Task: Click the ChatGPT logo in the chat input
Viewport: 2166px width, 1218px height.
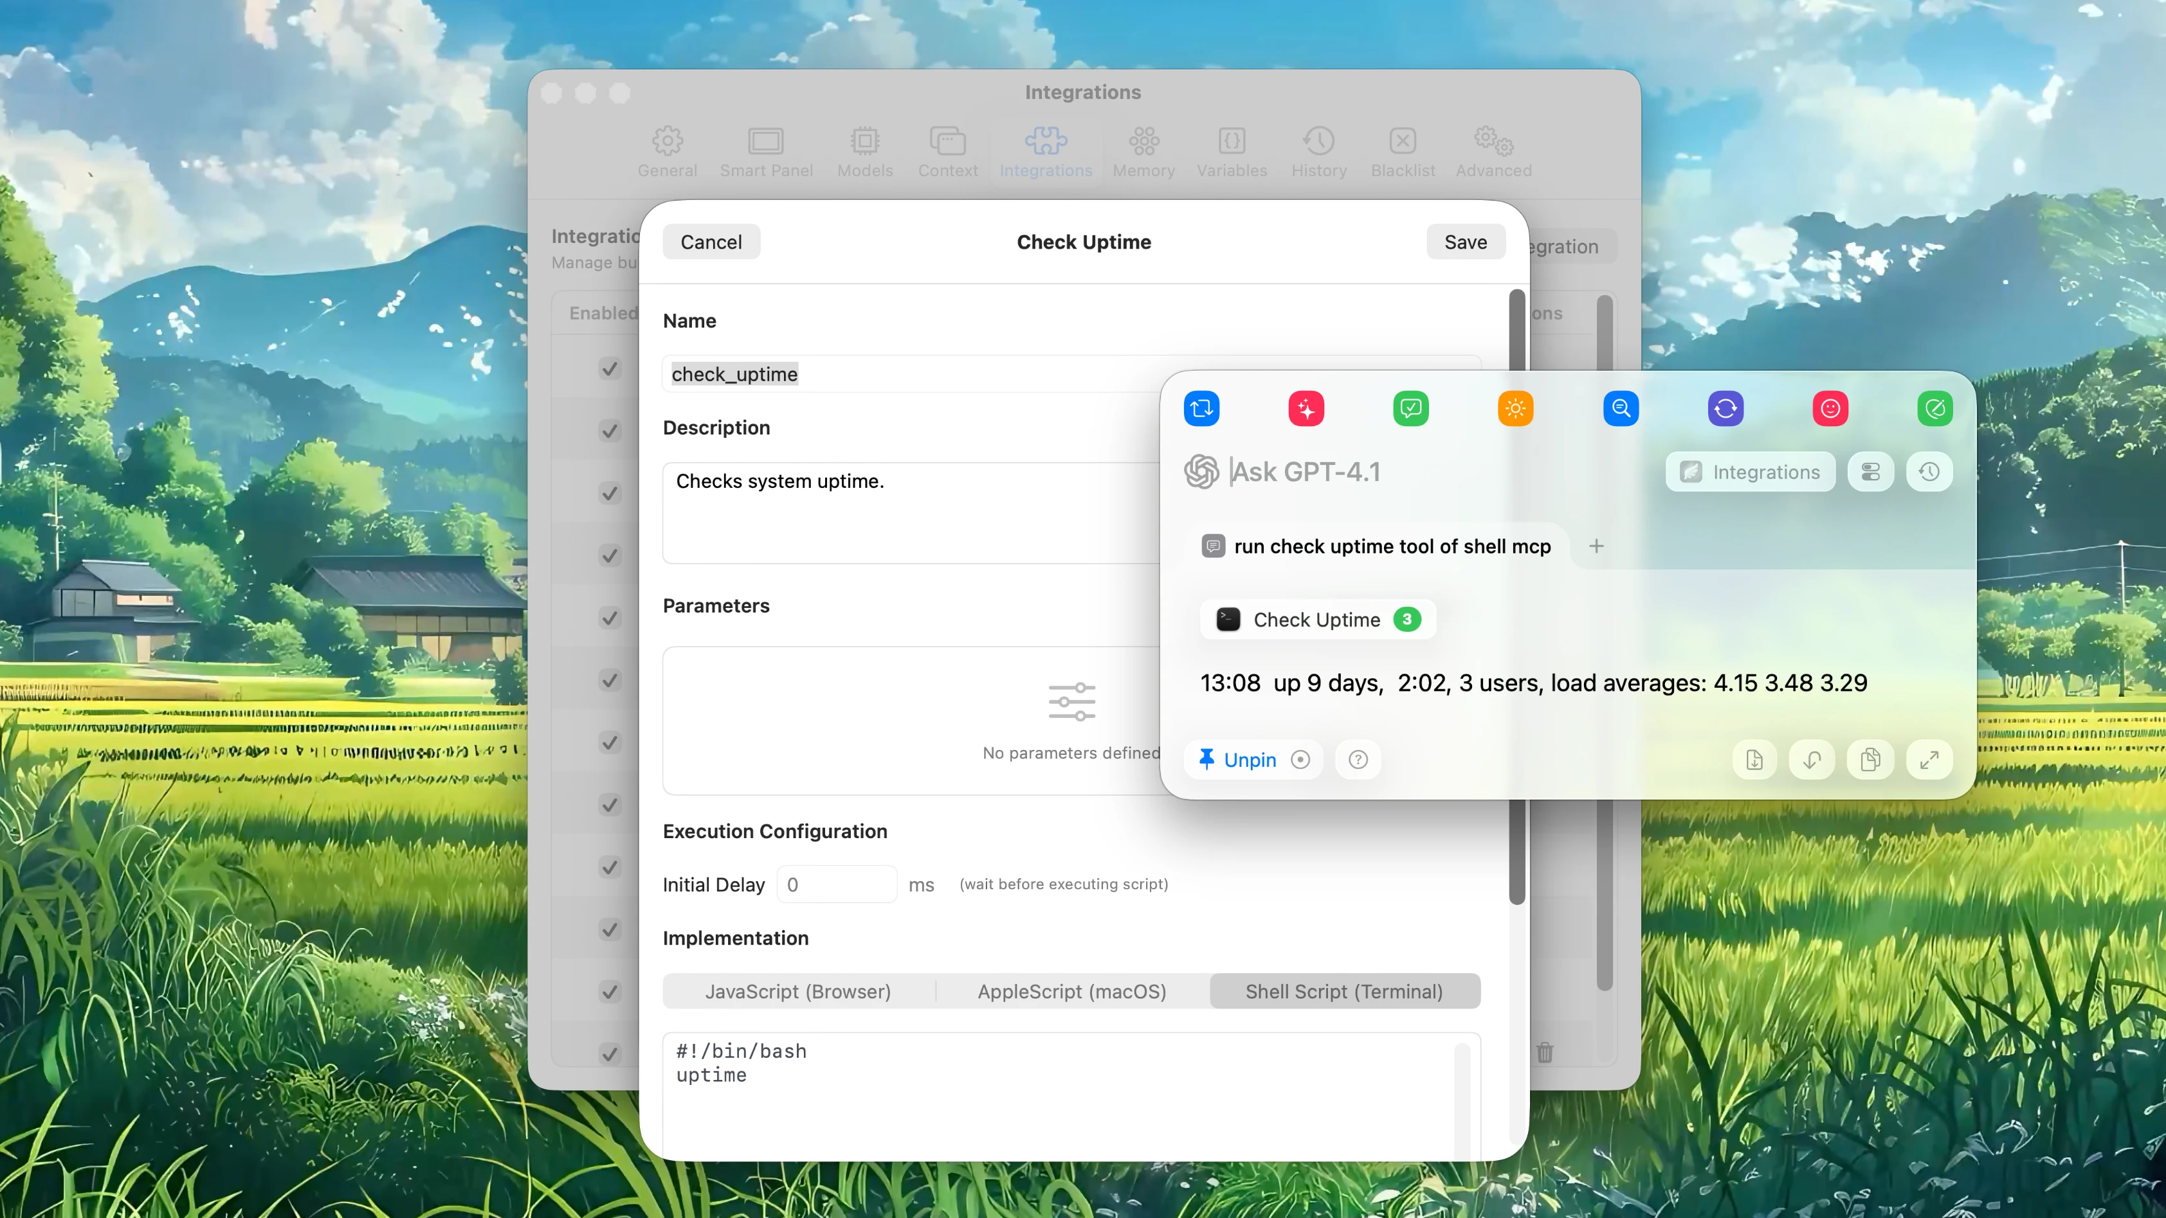Action: point(1201,472)
